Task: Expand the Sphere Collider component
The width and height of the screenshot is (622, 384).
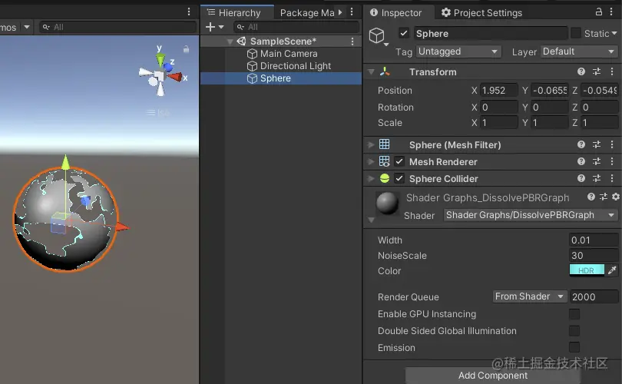Action: point(371,178)
